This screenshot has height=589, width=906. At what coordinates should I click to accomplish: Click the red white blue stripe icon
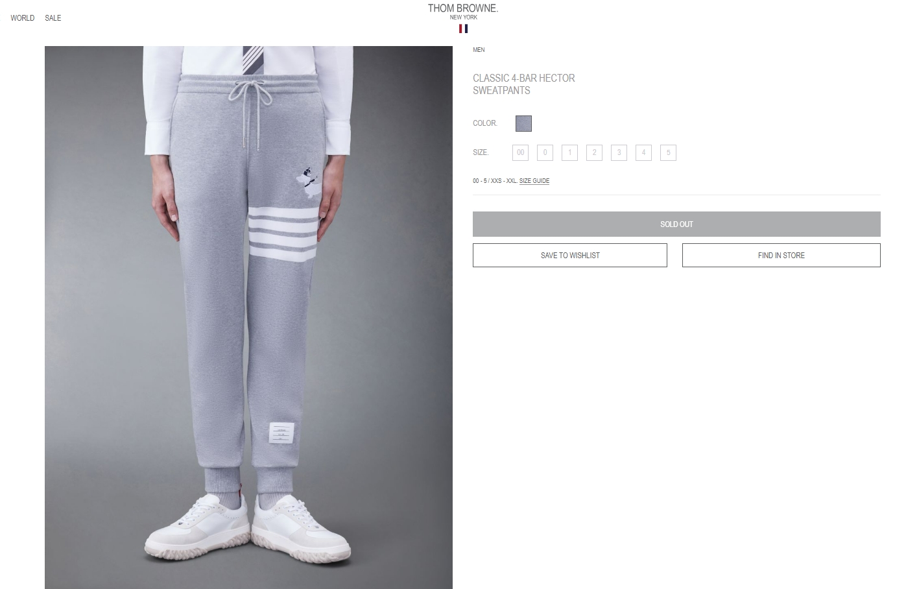(x=463, y=29)
